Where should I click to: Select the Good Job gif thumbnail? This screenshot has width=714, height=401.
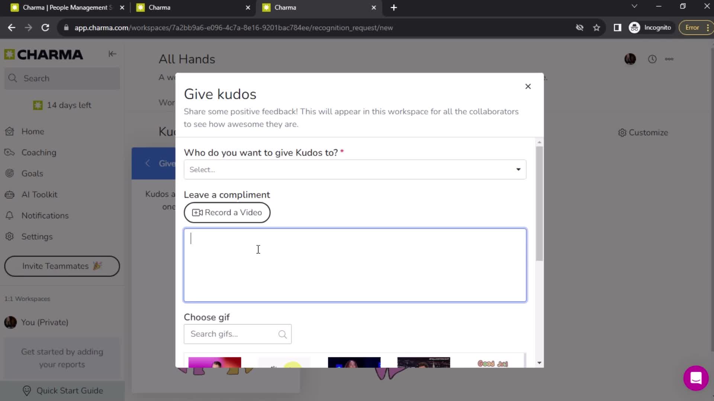coord(492,363)
